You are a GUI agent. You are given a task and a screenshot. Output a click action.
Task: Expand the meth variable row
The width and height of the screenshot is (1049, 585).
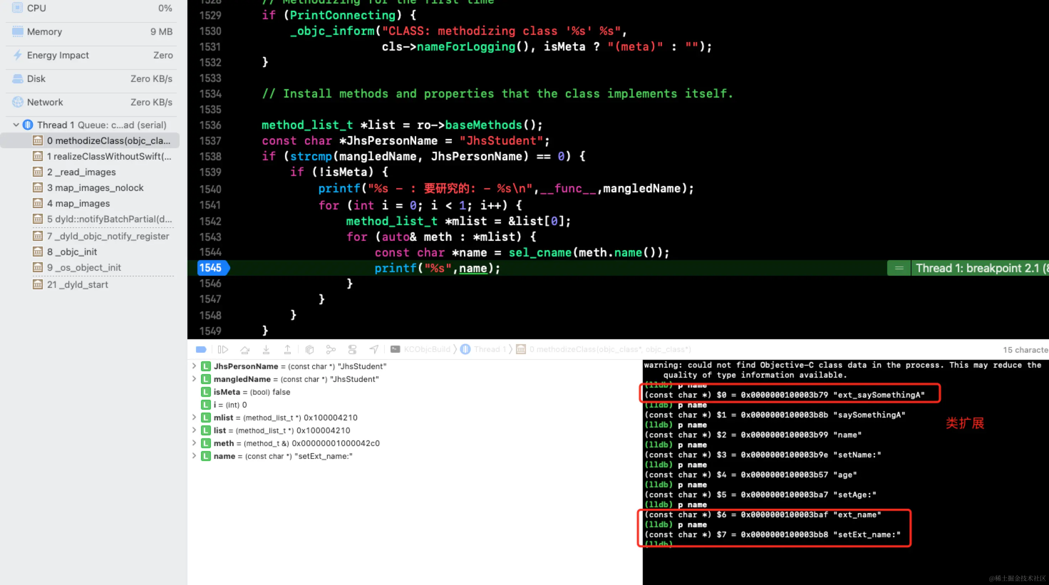click(x=194, y=443)
